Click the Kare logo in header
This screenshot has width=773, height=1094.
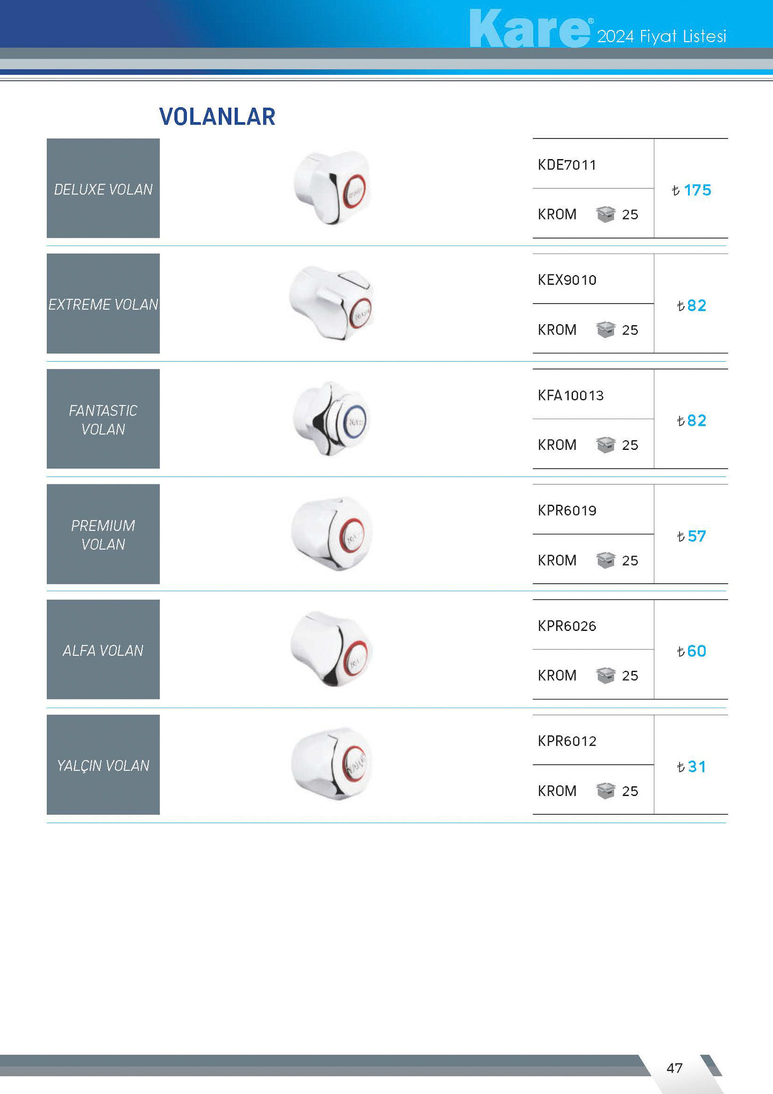[531, 29]
